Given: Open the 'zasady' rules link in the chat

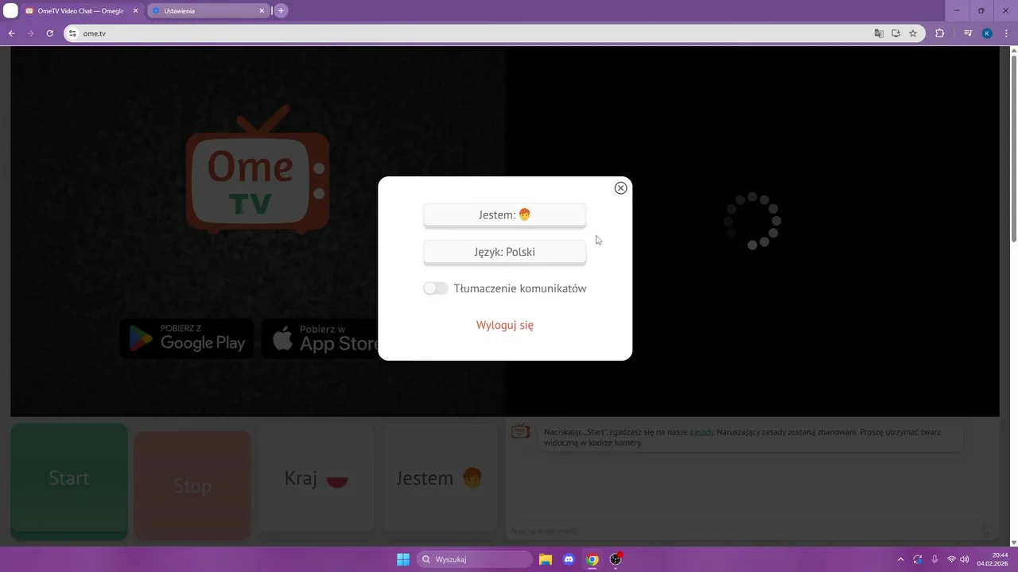Looking at the screenshot, I should coord(701,432).
